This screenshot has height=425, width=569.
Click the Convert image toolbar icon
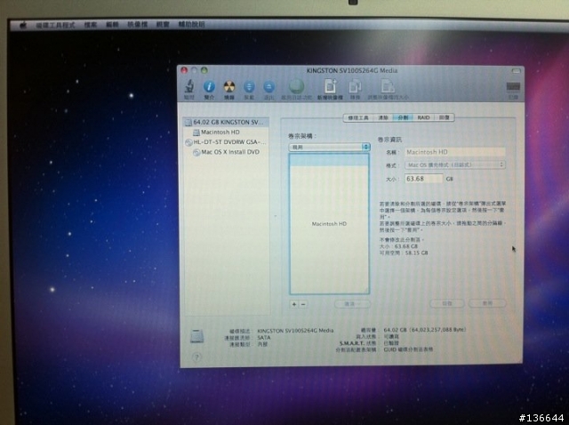[x=355, y=87]
